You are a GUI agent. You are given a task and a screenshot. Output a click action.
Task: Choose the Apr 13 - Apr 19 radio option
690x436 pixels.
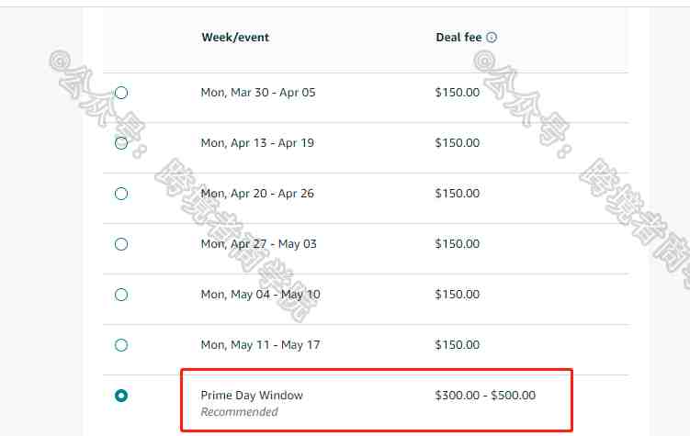coord(121,143)
